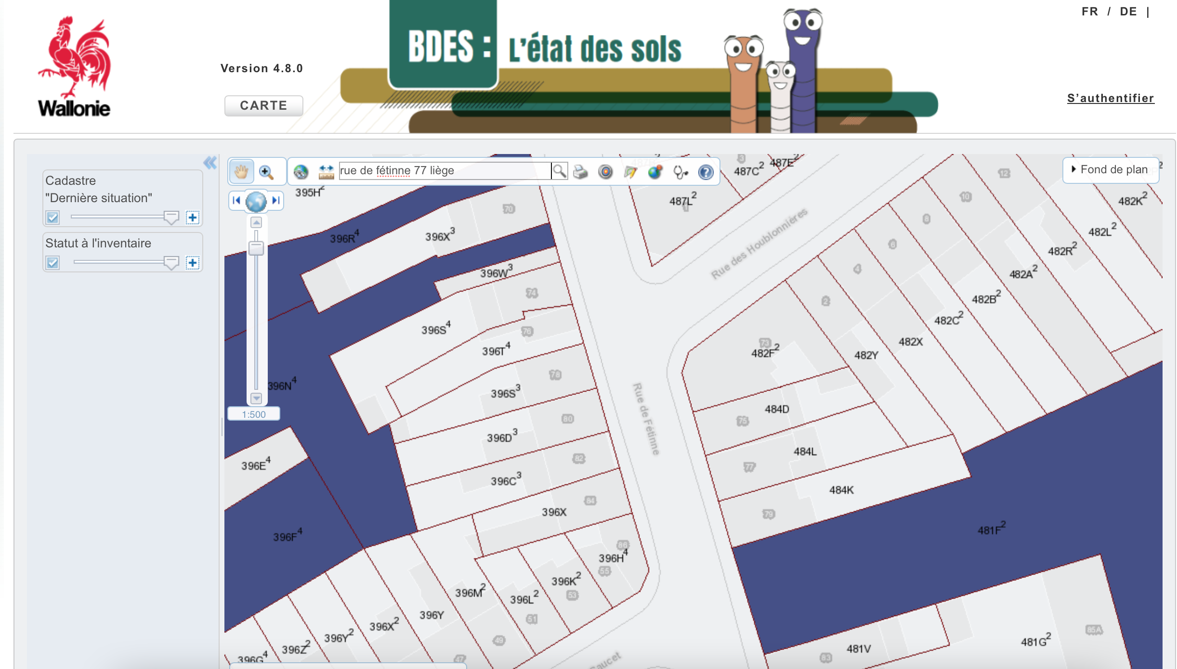
Task: Click the search magnifier beside address field
Action: click(559, 171)
